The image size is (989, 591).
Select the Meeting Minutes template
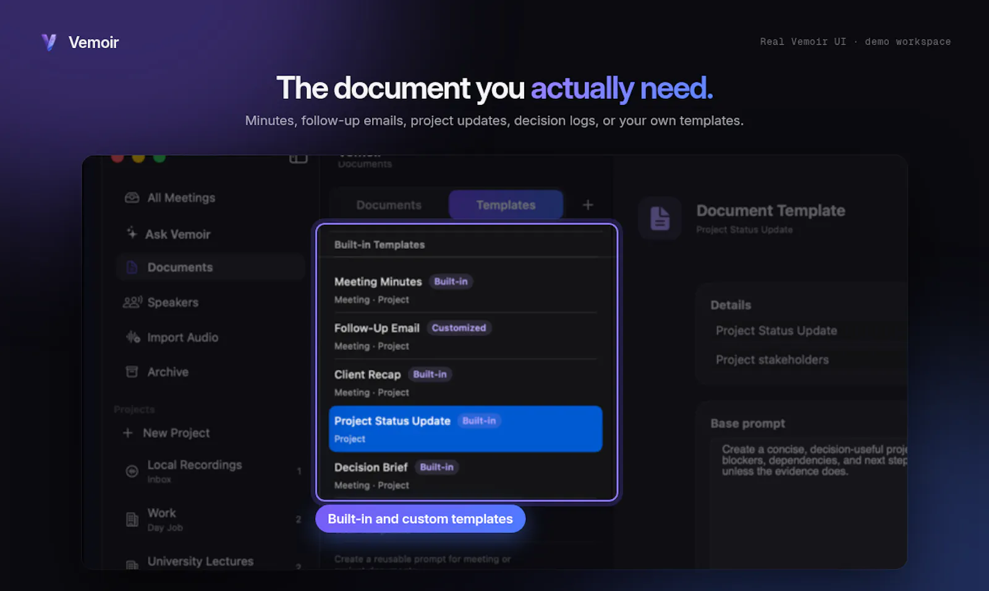pyautogui.click(x=465, y=290)
